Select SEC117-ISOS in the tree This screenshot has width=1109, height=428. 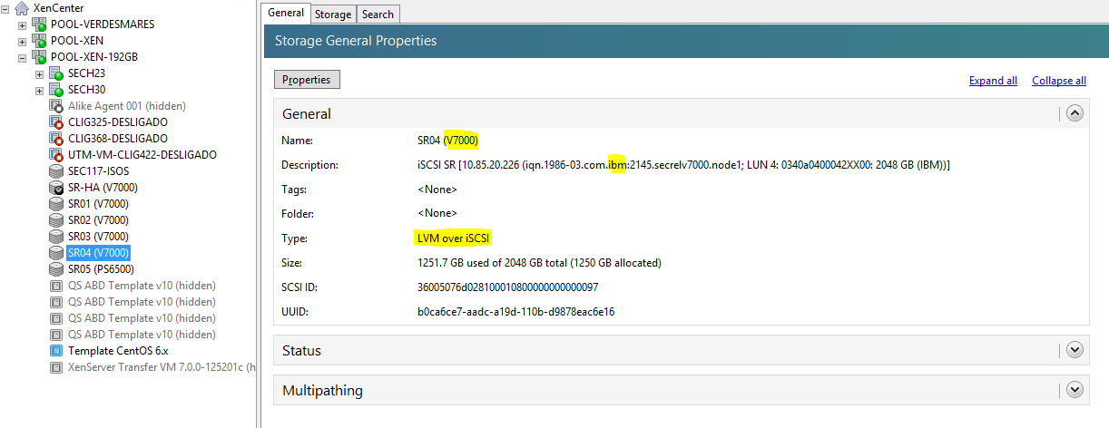[100, 171]
